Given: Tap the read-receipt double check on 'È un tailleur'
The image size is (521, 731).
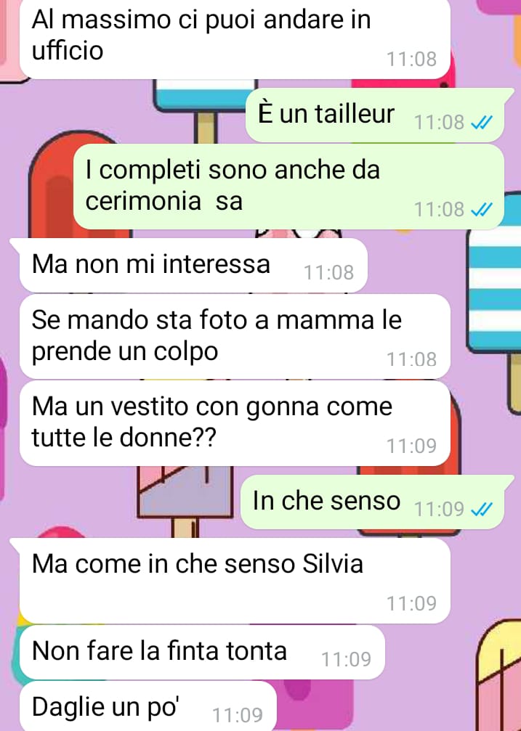Looking at the screenshot, I should pyautogui.click(x=481, y=123).
